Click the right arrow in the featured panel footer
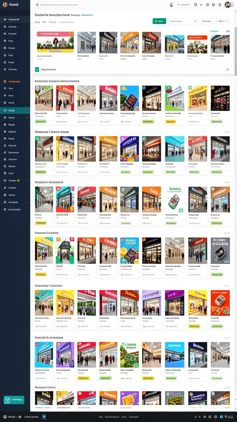Image resolution: width=237 pixels, height=422 pixels. 227,69
